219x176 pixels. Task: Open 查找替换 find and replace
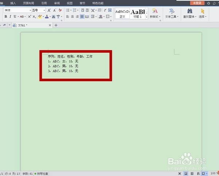189,13
